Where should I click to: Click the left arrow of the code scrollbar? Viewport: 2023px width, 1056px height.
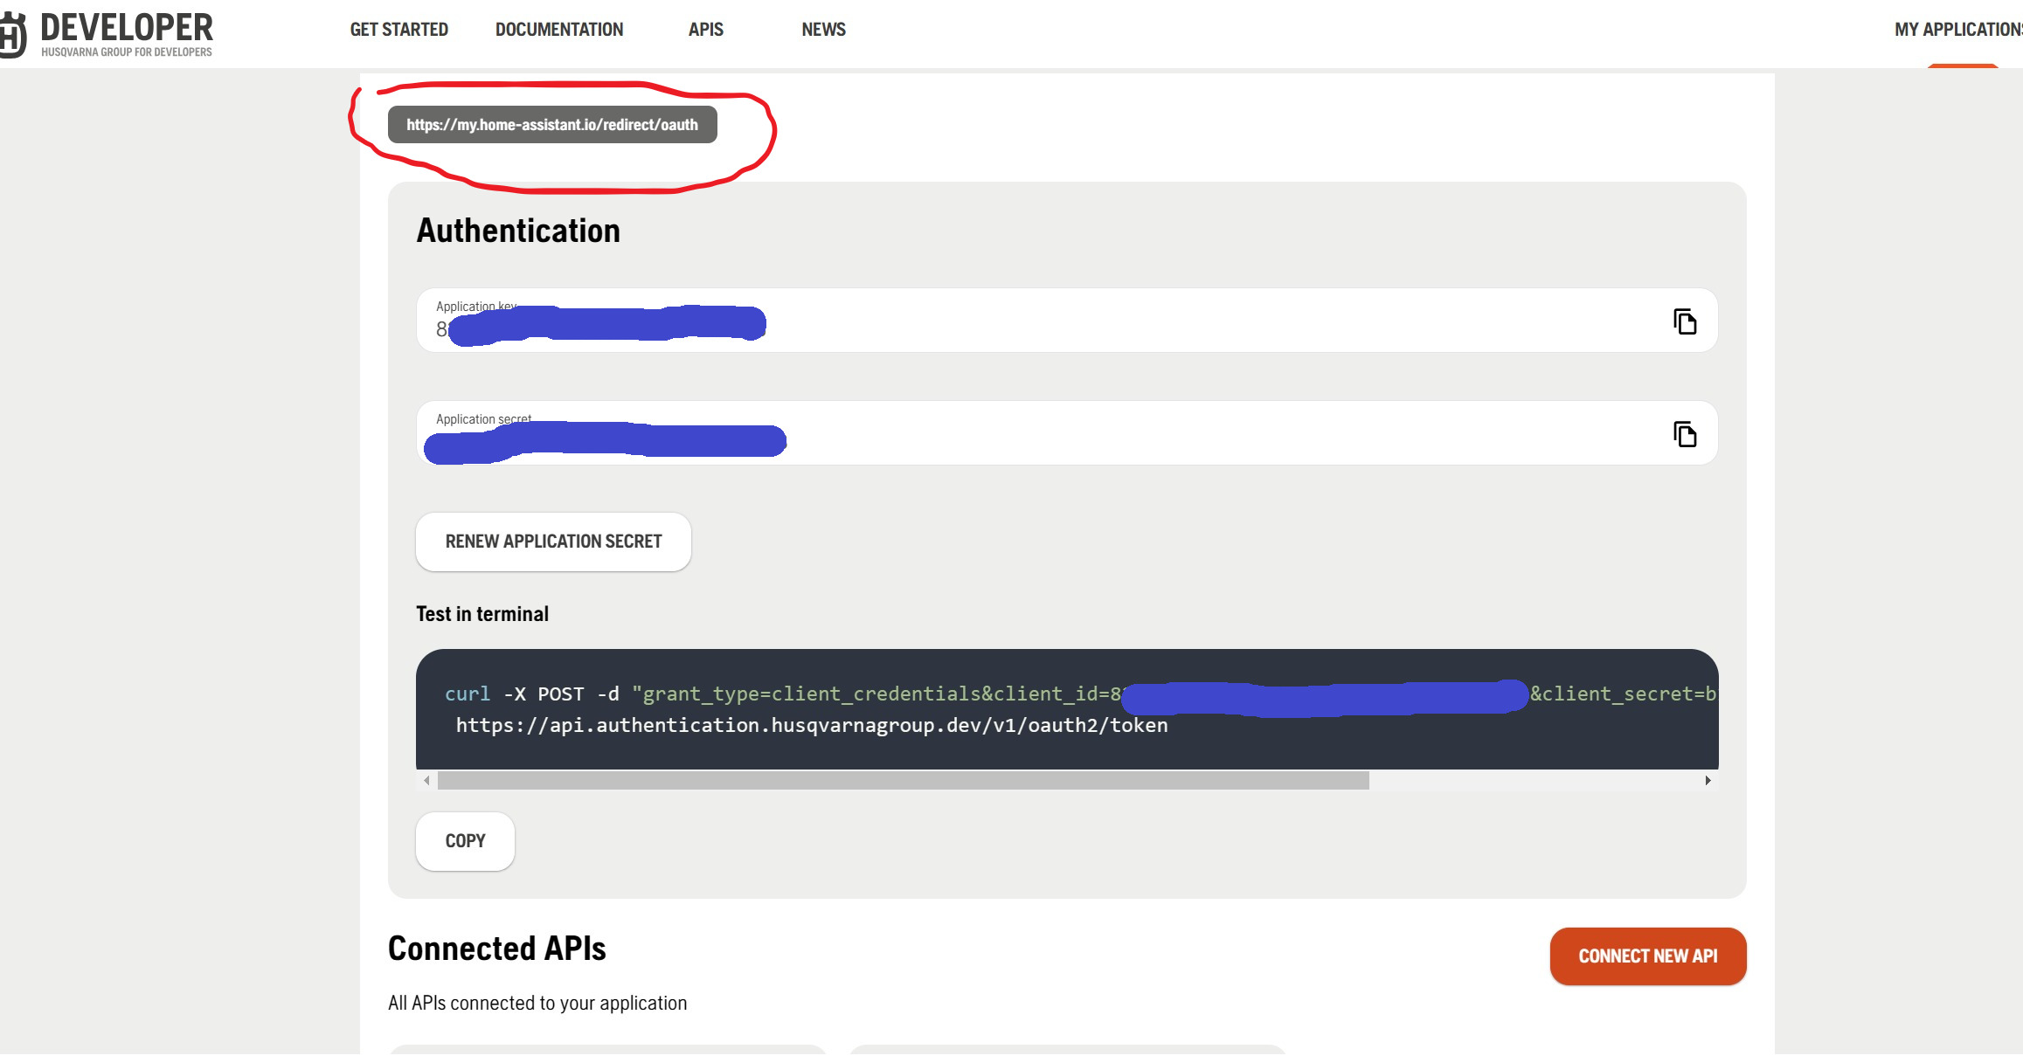[426, 781]
